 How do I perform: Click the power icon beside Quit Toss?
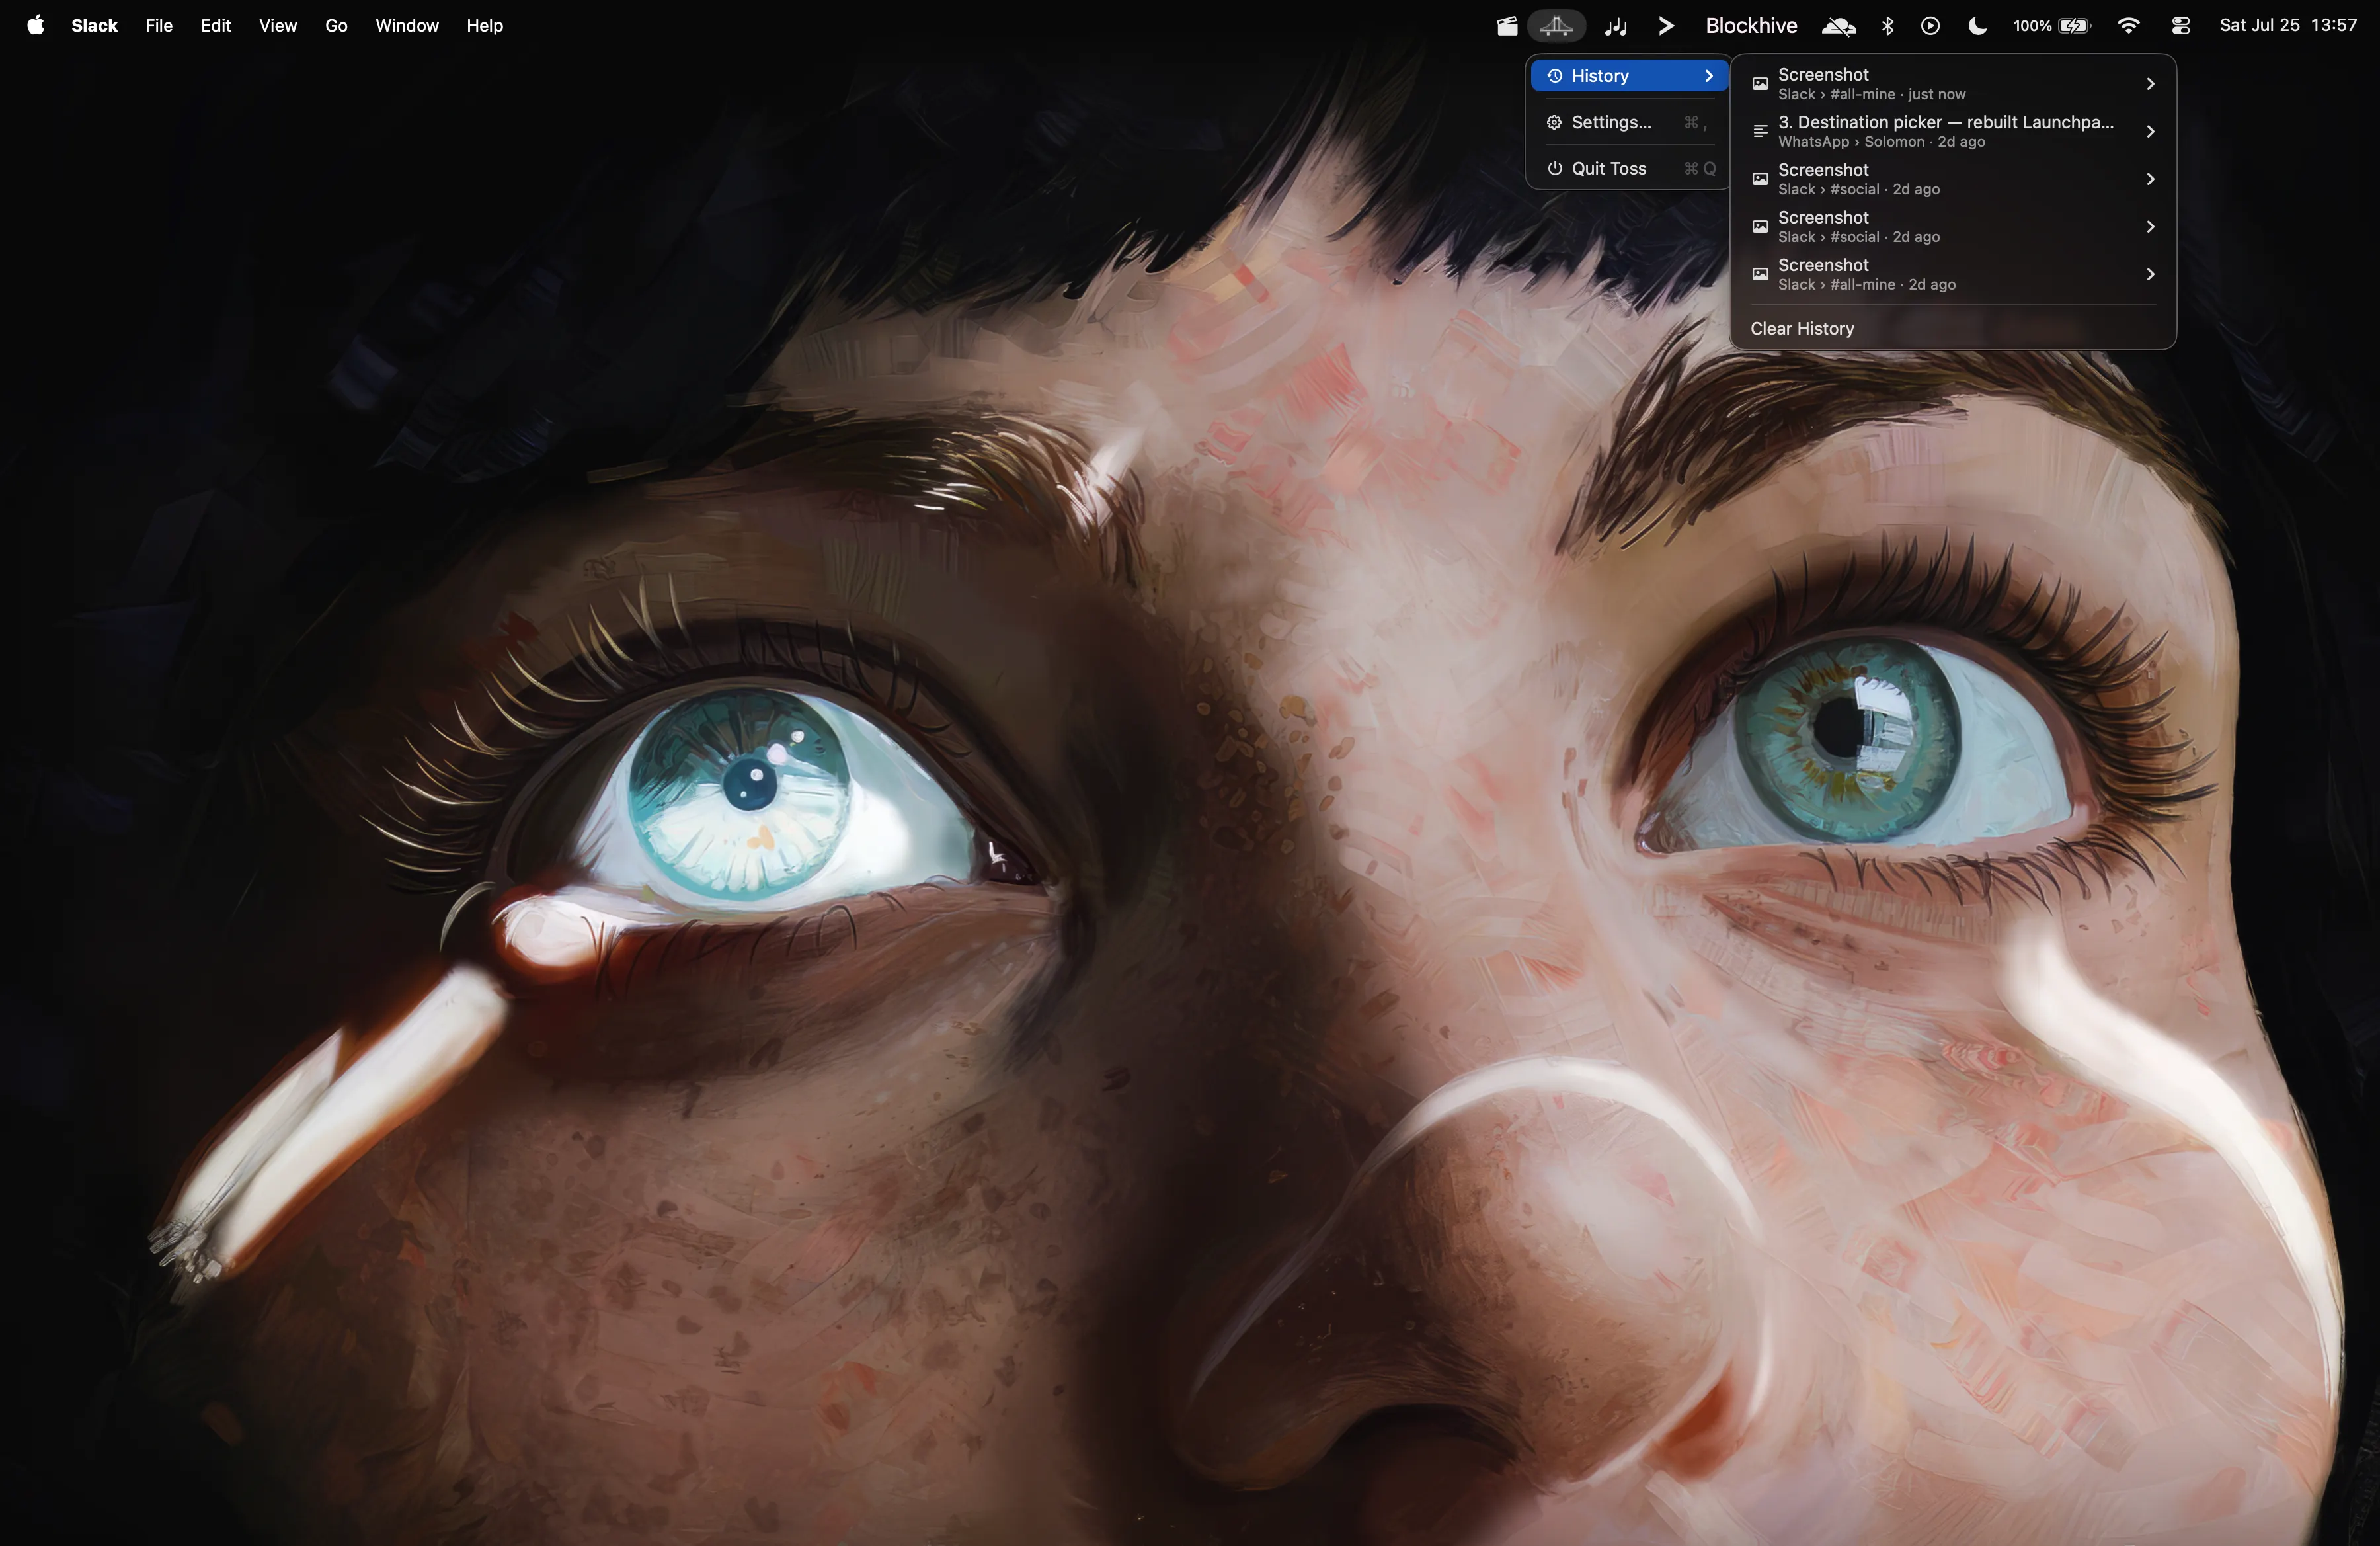(x=1554, y=168)
